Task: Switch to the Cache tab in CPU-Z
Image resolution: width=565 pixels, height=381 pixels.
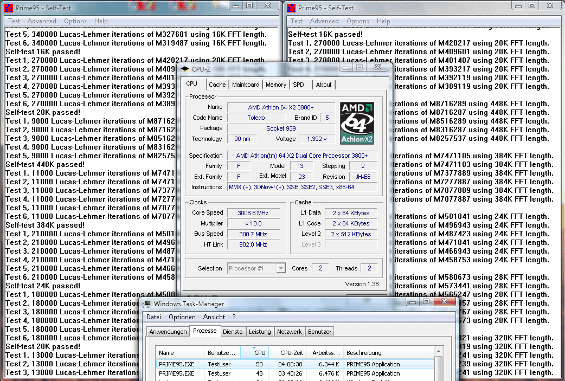Action: click(217, 85)
